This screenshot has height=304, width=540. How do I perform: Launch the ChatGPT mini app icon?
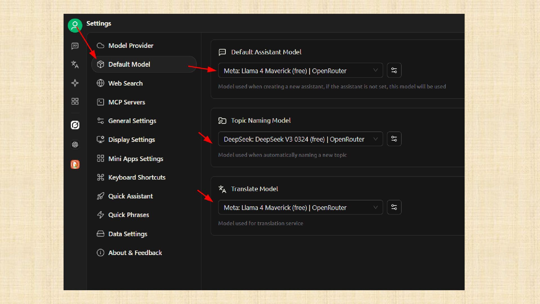[75, 144]
